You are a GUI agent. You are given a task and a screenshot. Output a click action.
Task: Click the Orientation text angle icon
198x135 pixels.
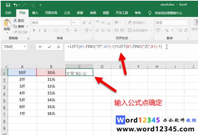click(117, 22)
